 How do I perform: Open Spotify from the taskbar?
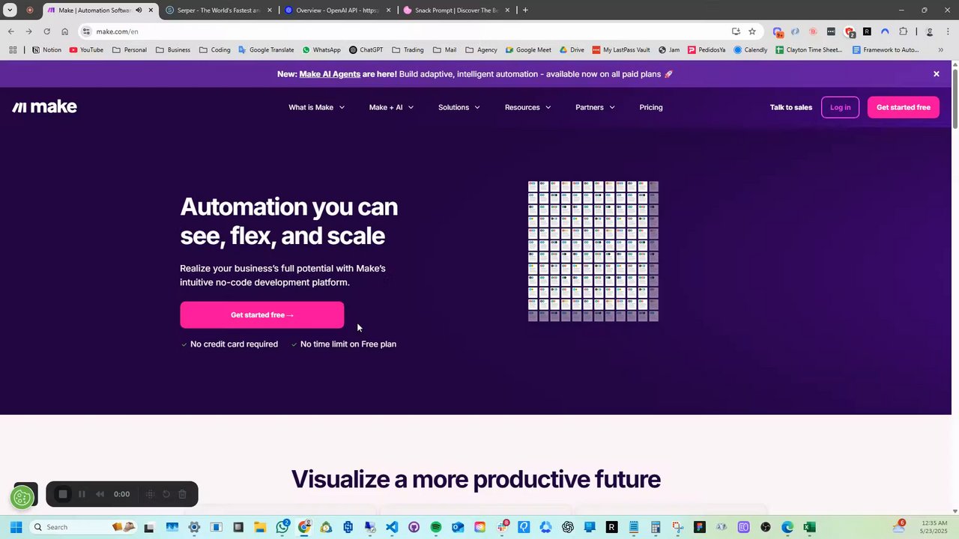tap(436, 528)
